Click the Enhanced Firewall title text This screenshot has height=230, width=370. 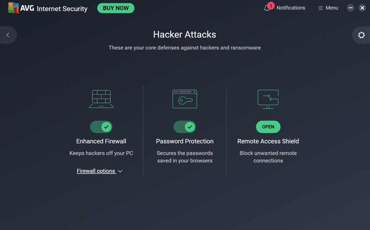tap(101, 141)
